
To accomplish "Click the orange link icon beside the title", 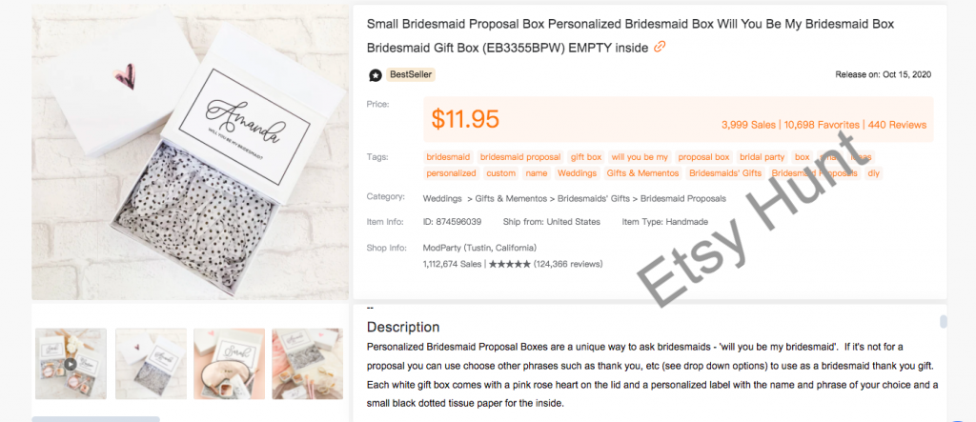I will coord(660,48).
